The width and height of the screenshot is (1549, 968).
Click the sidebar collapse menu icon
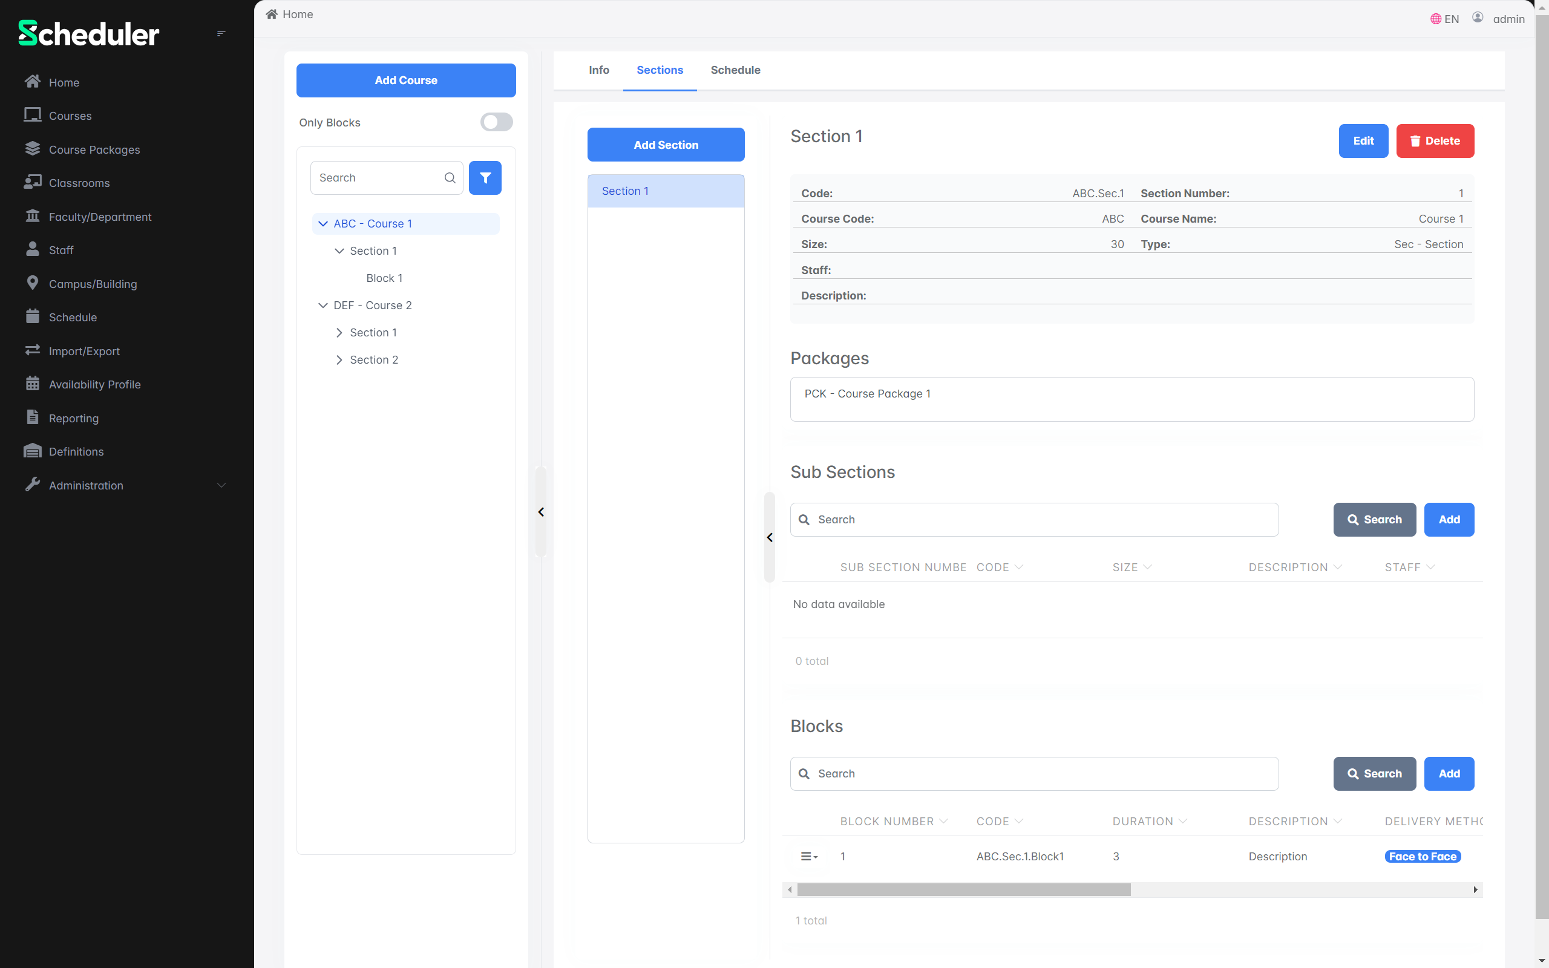(221, 33)
